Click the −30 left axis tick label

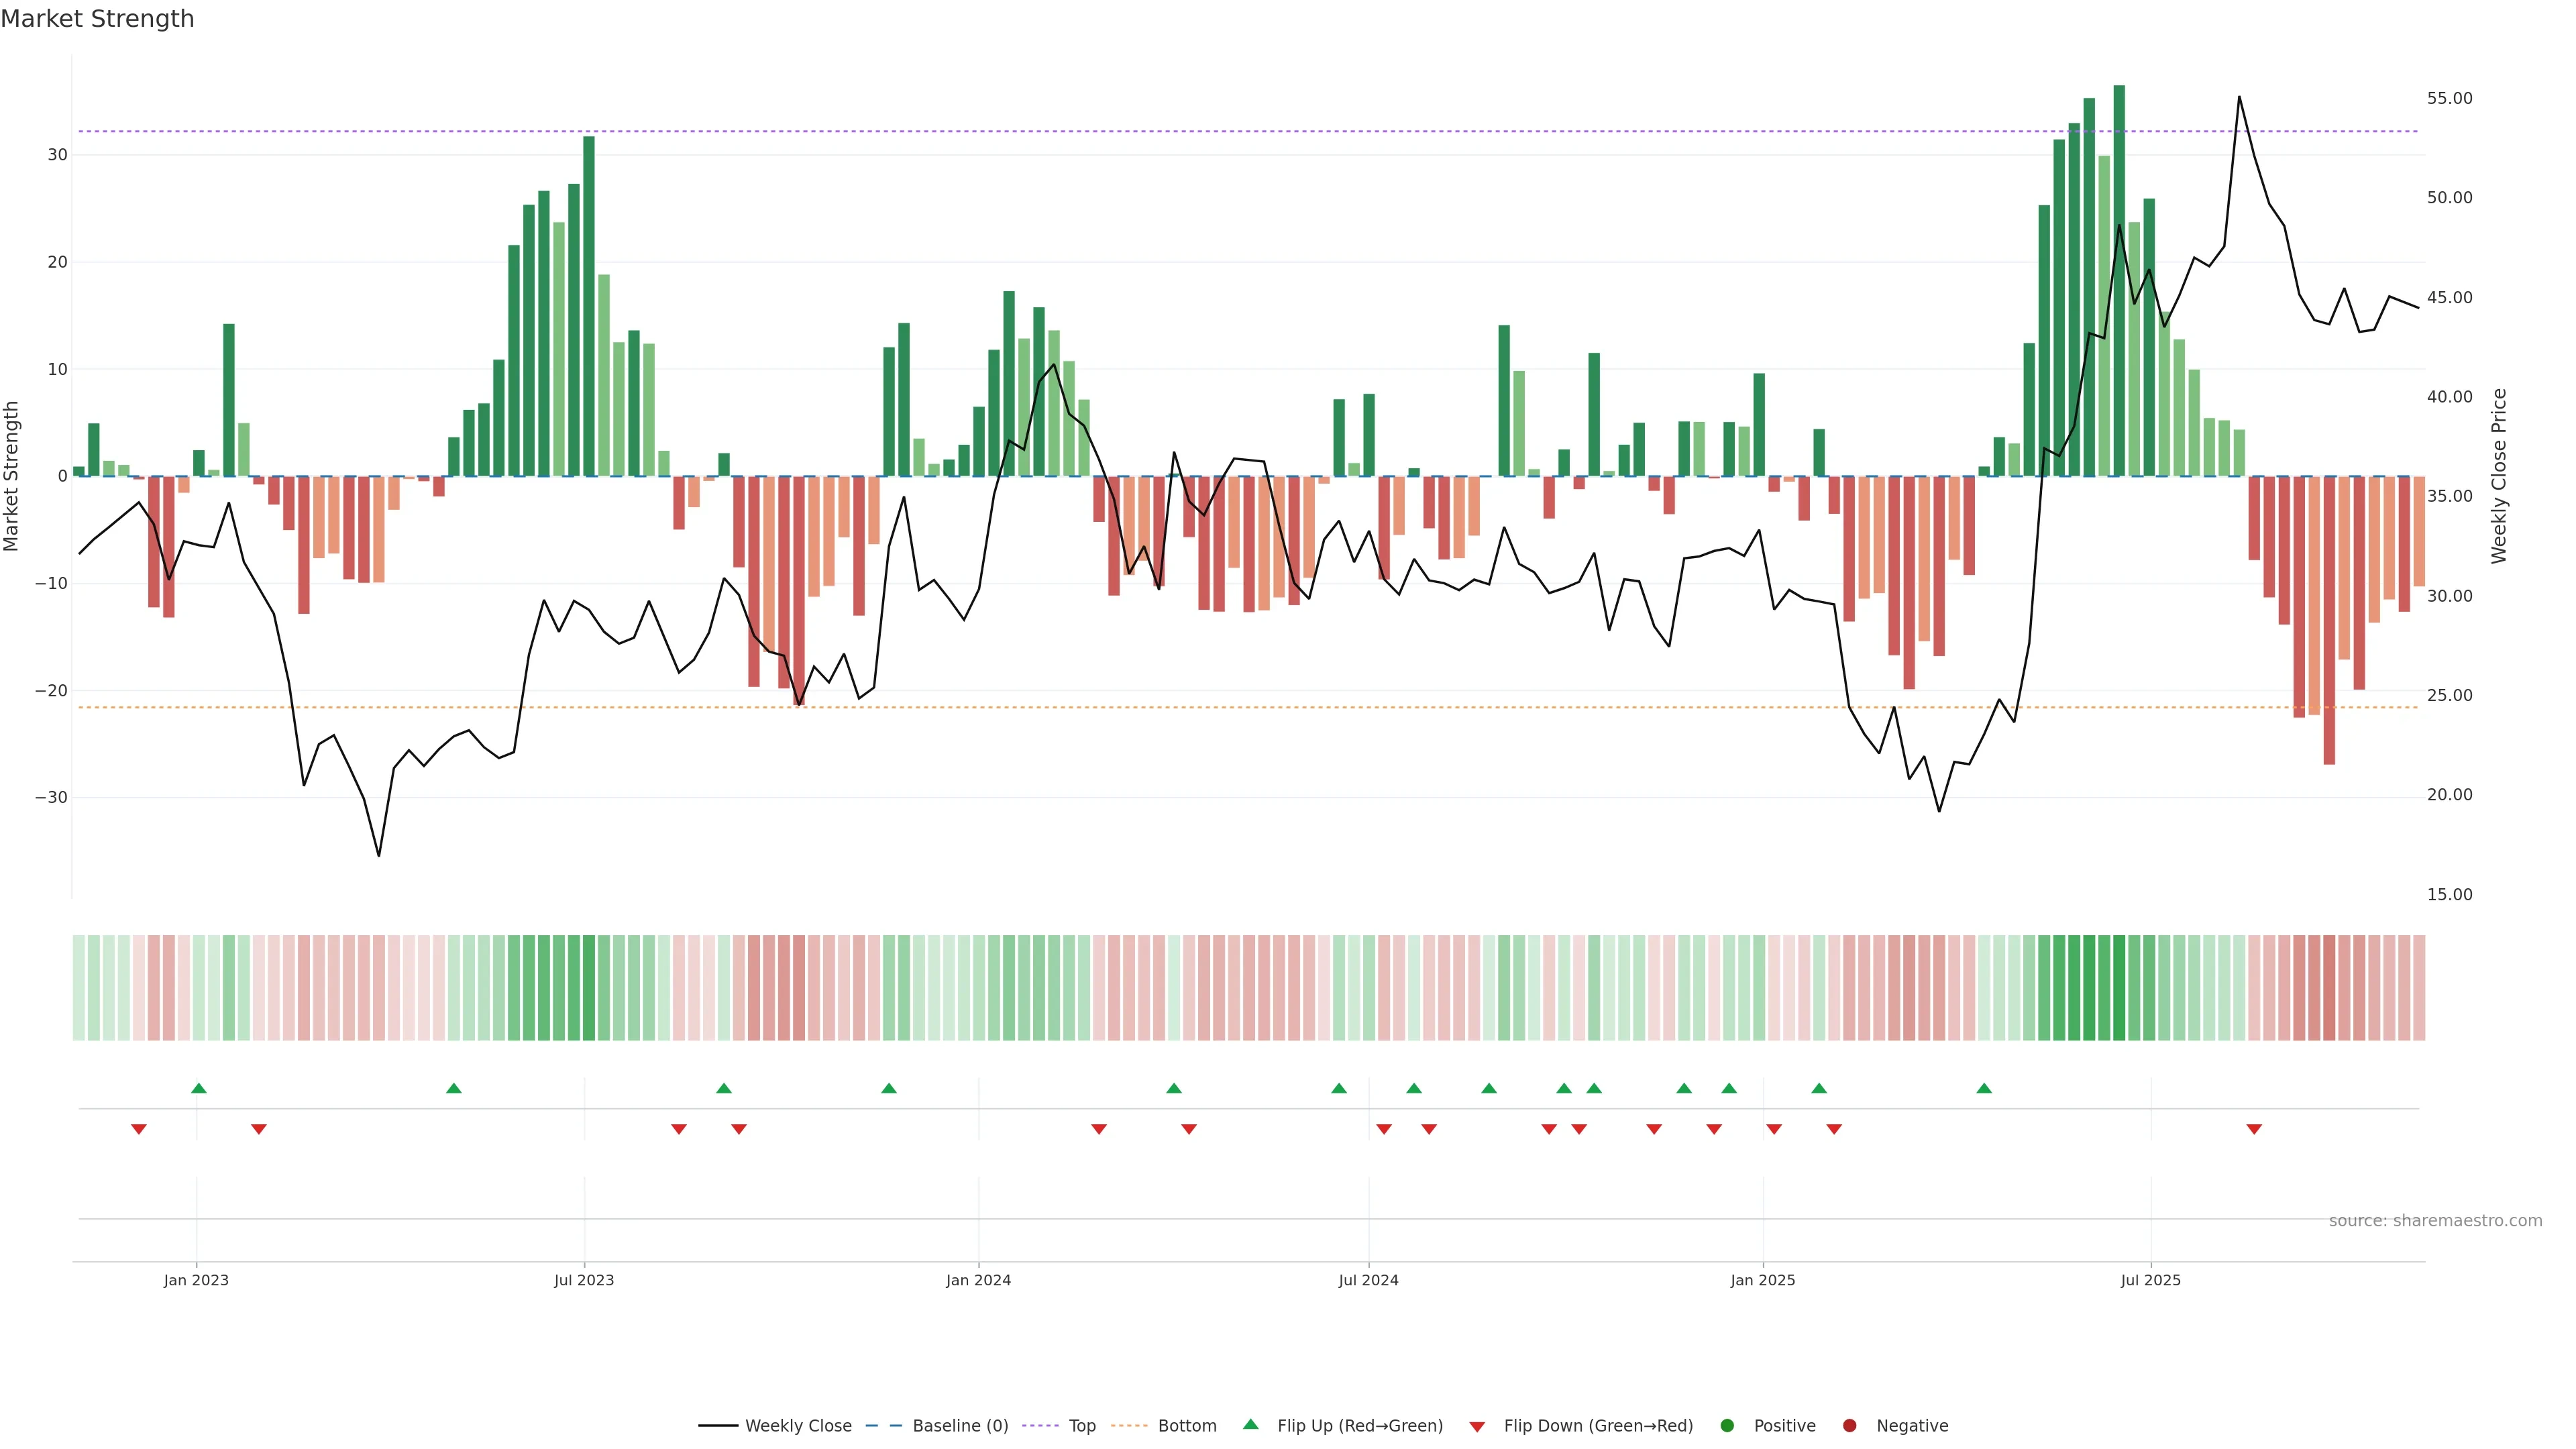[51, 797]
